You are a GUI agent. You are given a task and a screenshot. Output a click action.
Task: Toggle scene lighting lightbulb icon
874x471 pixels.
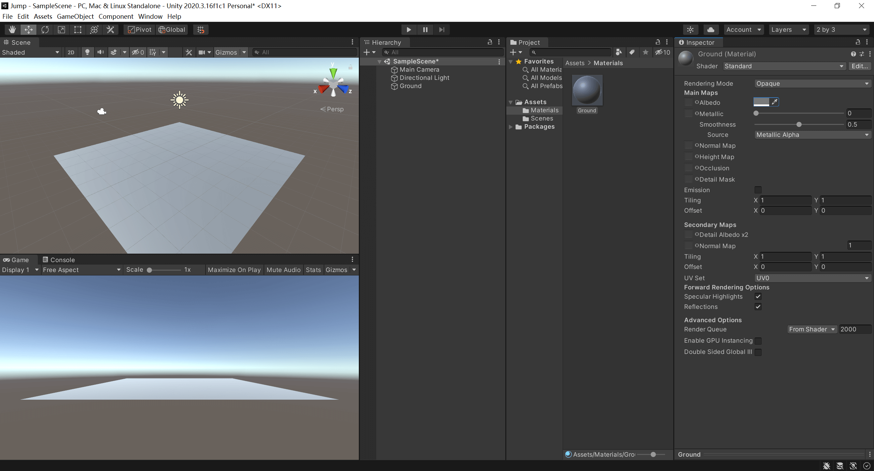[x=87, y=52]
